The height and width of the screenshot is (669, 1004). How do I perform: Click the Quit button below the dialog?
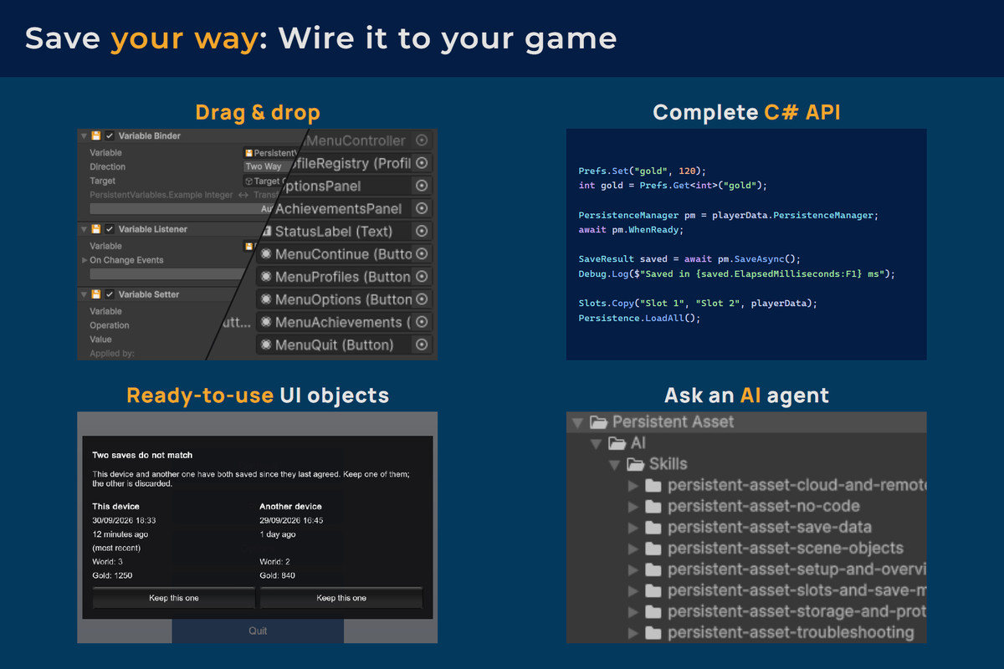258,631
